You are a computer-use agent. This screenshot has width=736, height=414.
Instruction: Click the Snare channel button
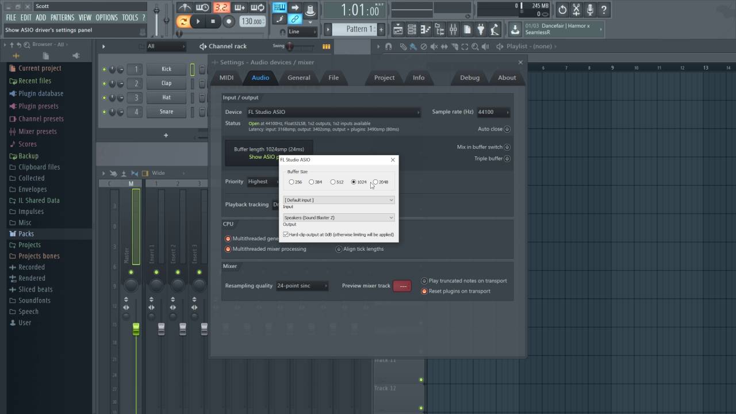click(x=166, y=112)
